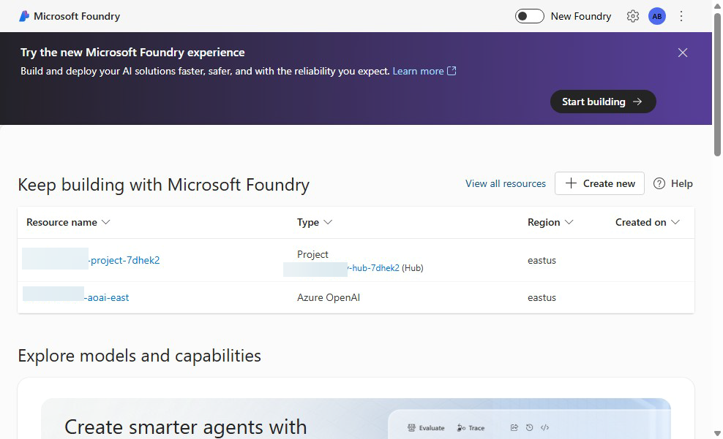
Task: Select the Azure OpenAI type cell
Action: click(x=329, y=297)
